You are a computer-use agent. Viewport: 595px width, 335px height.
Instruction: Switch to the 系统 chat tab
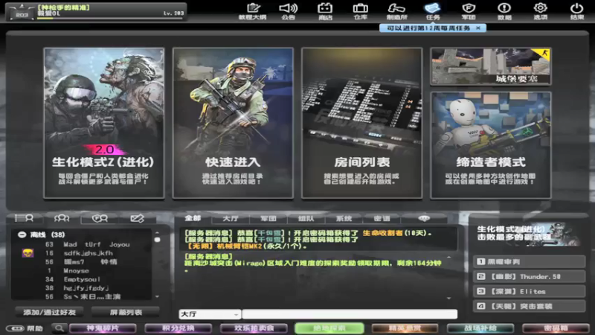pyautogui.click(x=344, y=218)
